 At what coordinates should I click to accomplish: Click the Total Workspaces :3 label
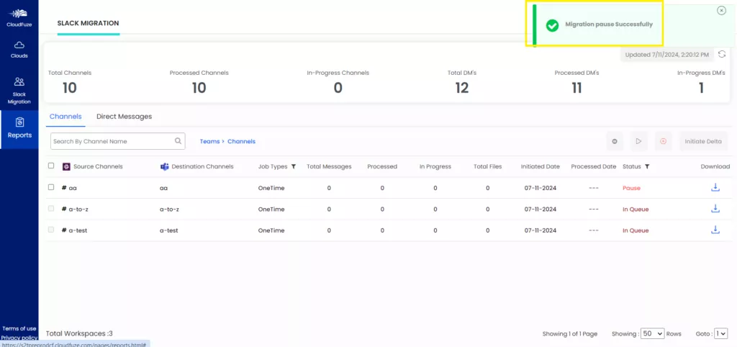pos(79,333)
